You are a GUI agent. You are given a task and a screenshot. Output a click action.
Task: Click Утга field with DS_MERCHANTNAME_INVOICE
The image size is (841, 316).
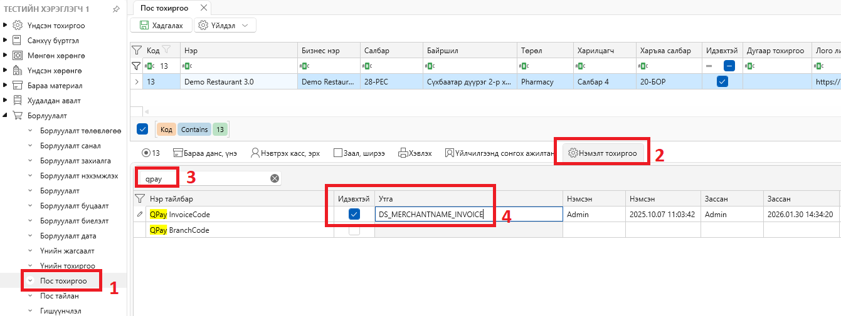[x=468, y=214]
